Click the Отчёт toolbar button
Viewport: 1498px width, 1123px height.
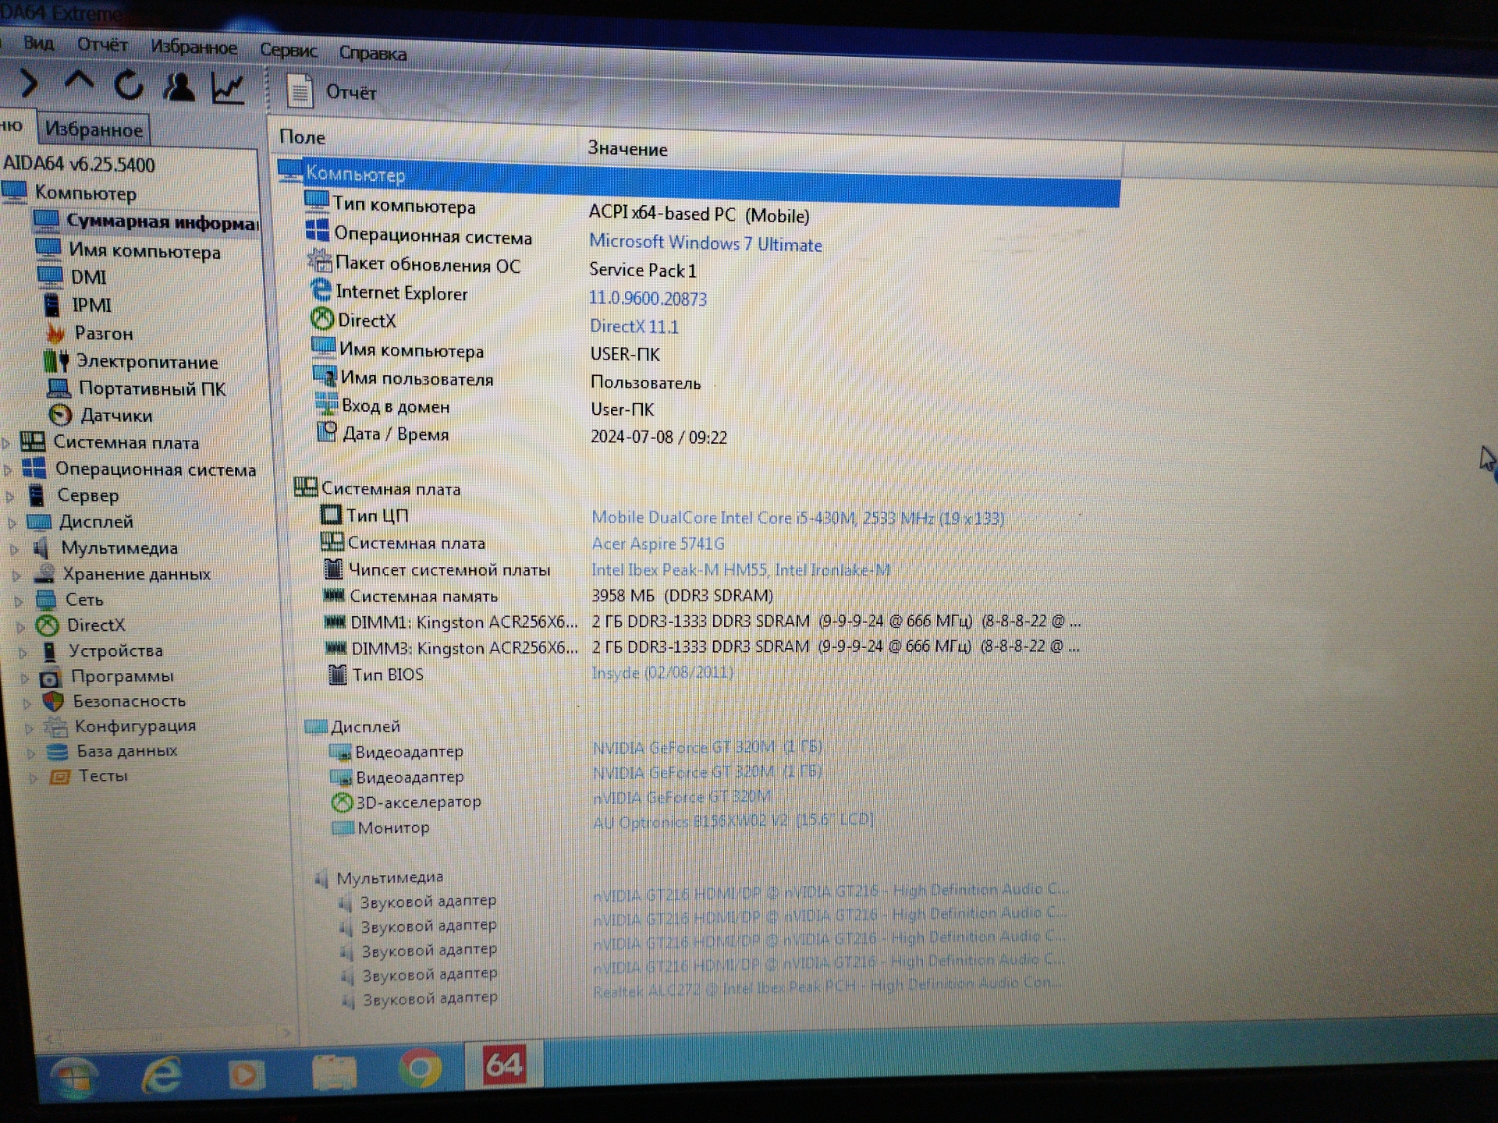332,92
